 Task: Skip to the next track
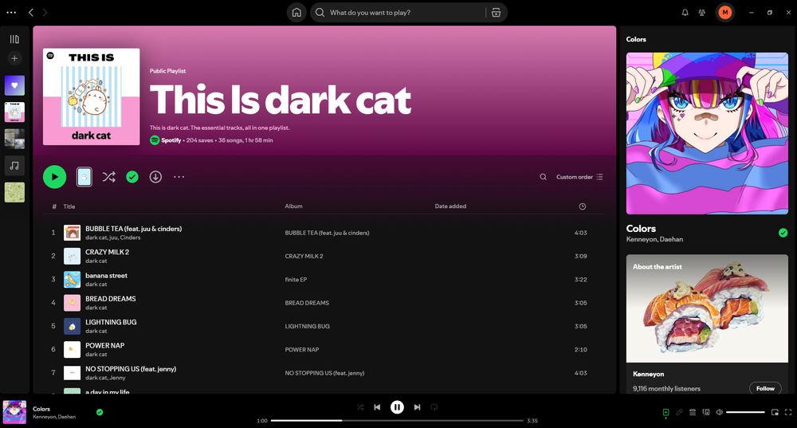coord(417,407)
